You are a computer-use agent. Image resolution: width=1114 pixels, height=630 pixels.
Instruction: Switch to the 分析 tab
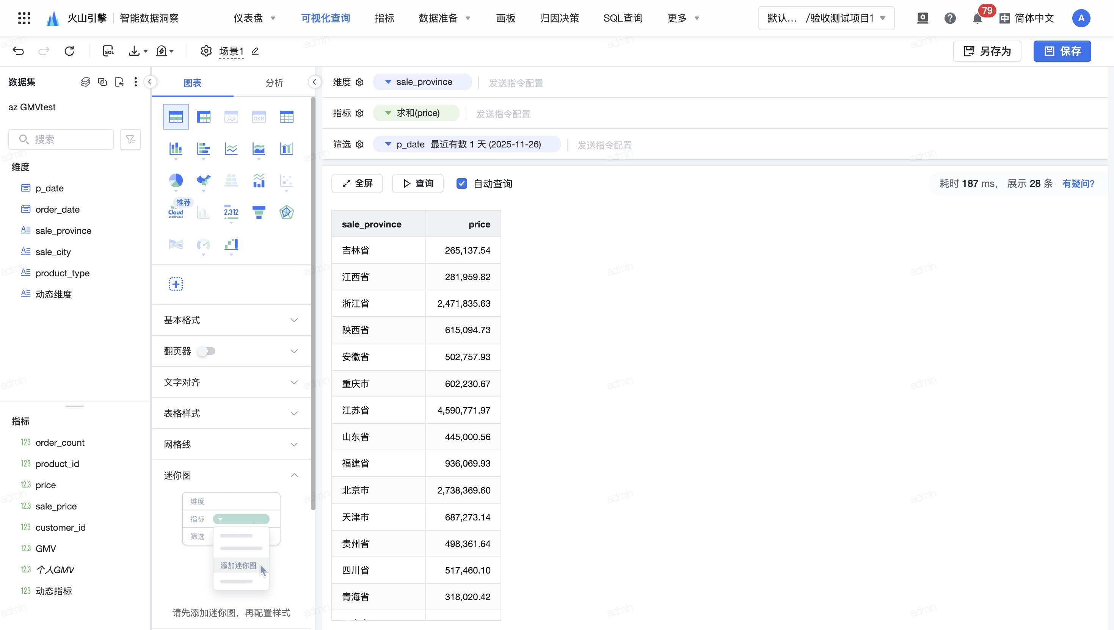point(274,82)
